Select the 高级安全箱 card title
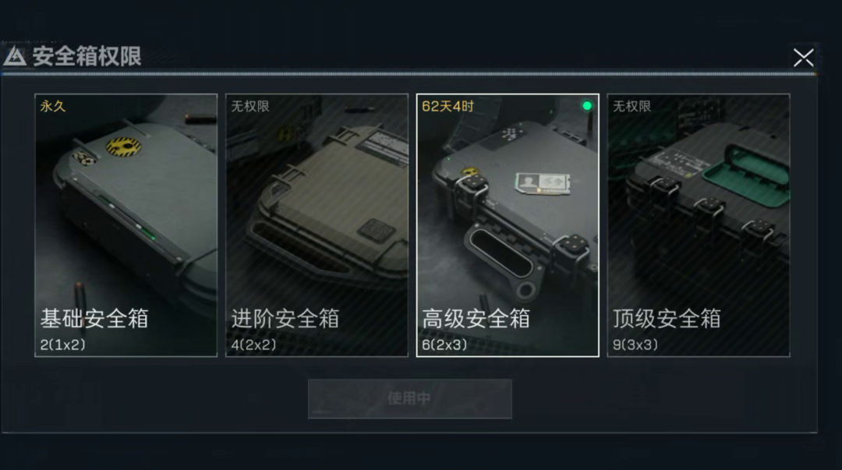Image resolution: width=842 pixels, height=470 pixels. [476, 319]
